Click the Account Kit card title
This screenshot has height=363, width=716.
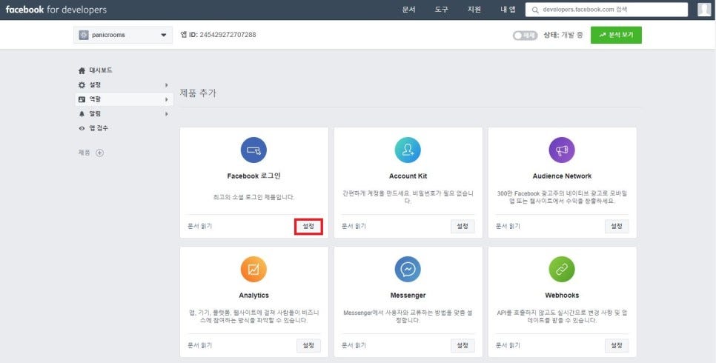click(x=408, y=176)
